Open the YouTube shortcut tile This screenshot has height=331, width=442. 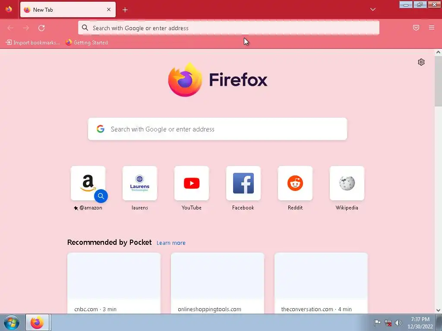coord(192,183)
